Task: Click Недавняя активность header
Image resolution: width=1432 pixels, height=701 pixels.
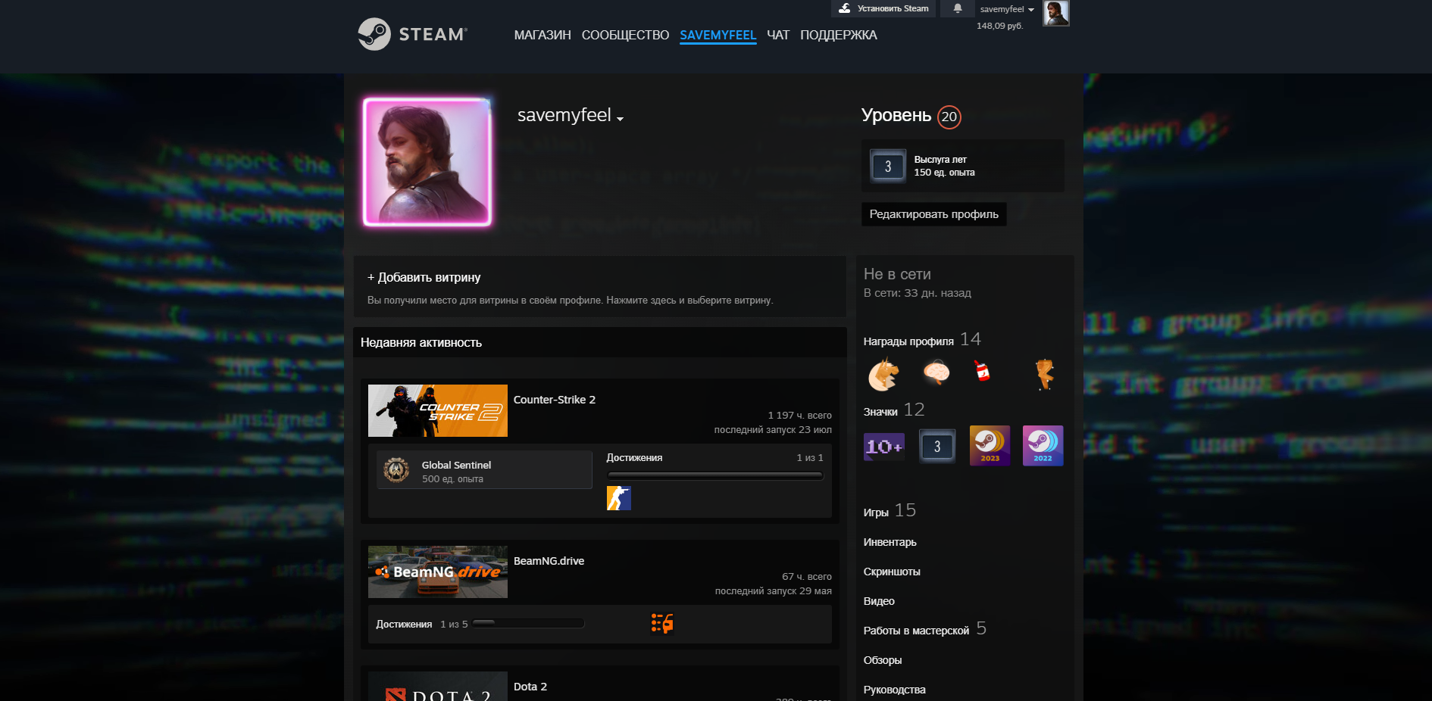Action: [x=421, y=342]
